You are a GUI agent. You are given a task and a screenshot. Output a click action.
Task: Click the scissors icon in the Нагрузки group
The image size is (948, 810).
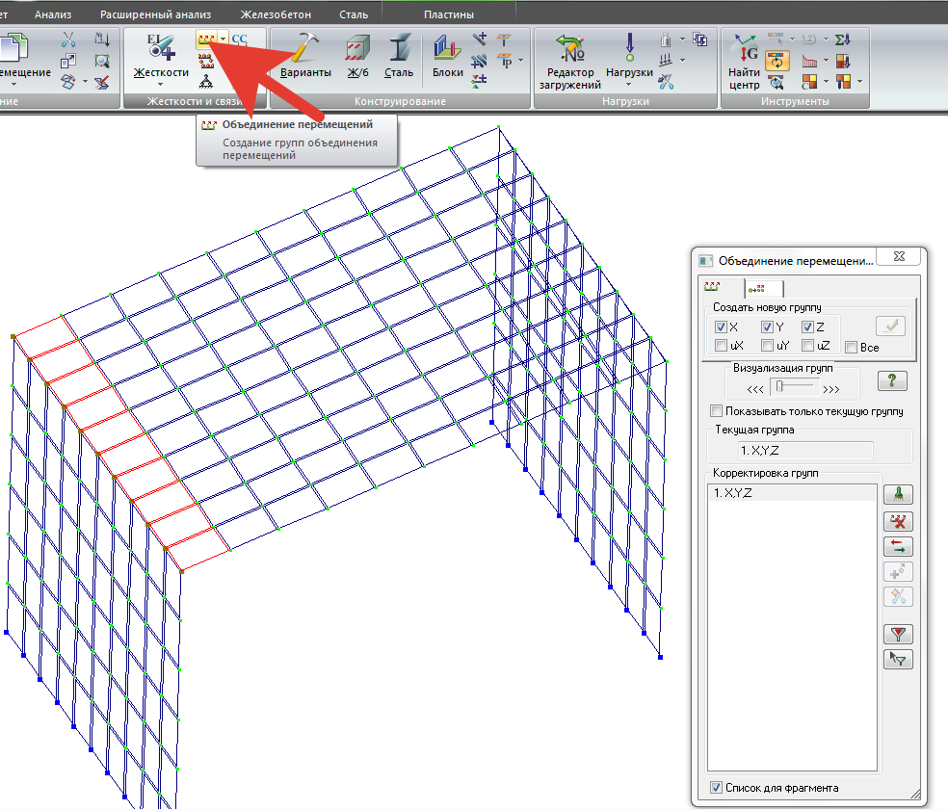pyautogui.click(x=666, y=82)
